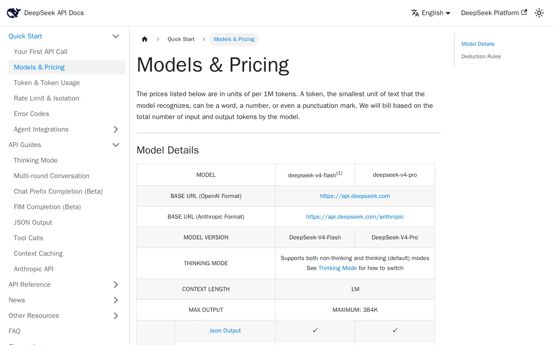Open Thinking Mode sidebar page
Image resolution: width=553 pixels, height=345 pixels.
pyautogui.click(x=35, y=160)
